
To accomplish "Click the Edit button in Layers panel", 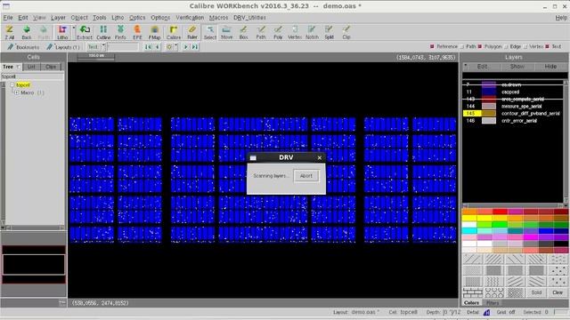I will click(x=483, y=67).
